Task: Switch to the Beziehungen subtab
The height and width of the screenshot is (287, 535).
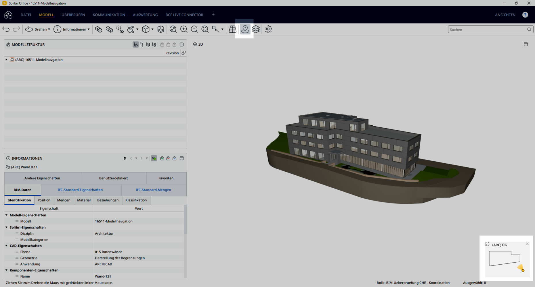Action: pos(108,200)
